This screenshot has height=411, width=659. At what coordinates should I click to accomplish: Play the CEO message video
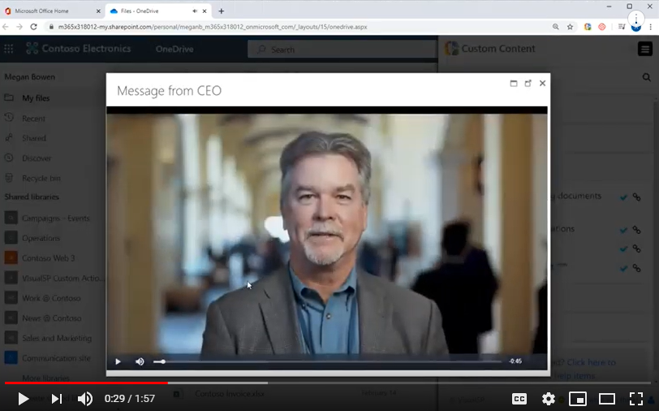click(118, 361)
